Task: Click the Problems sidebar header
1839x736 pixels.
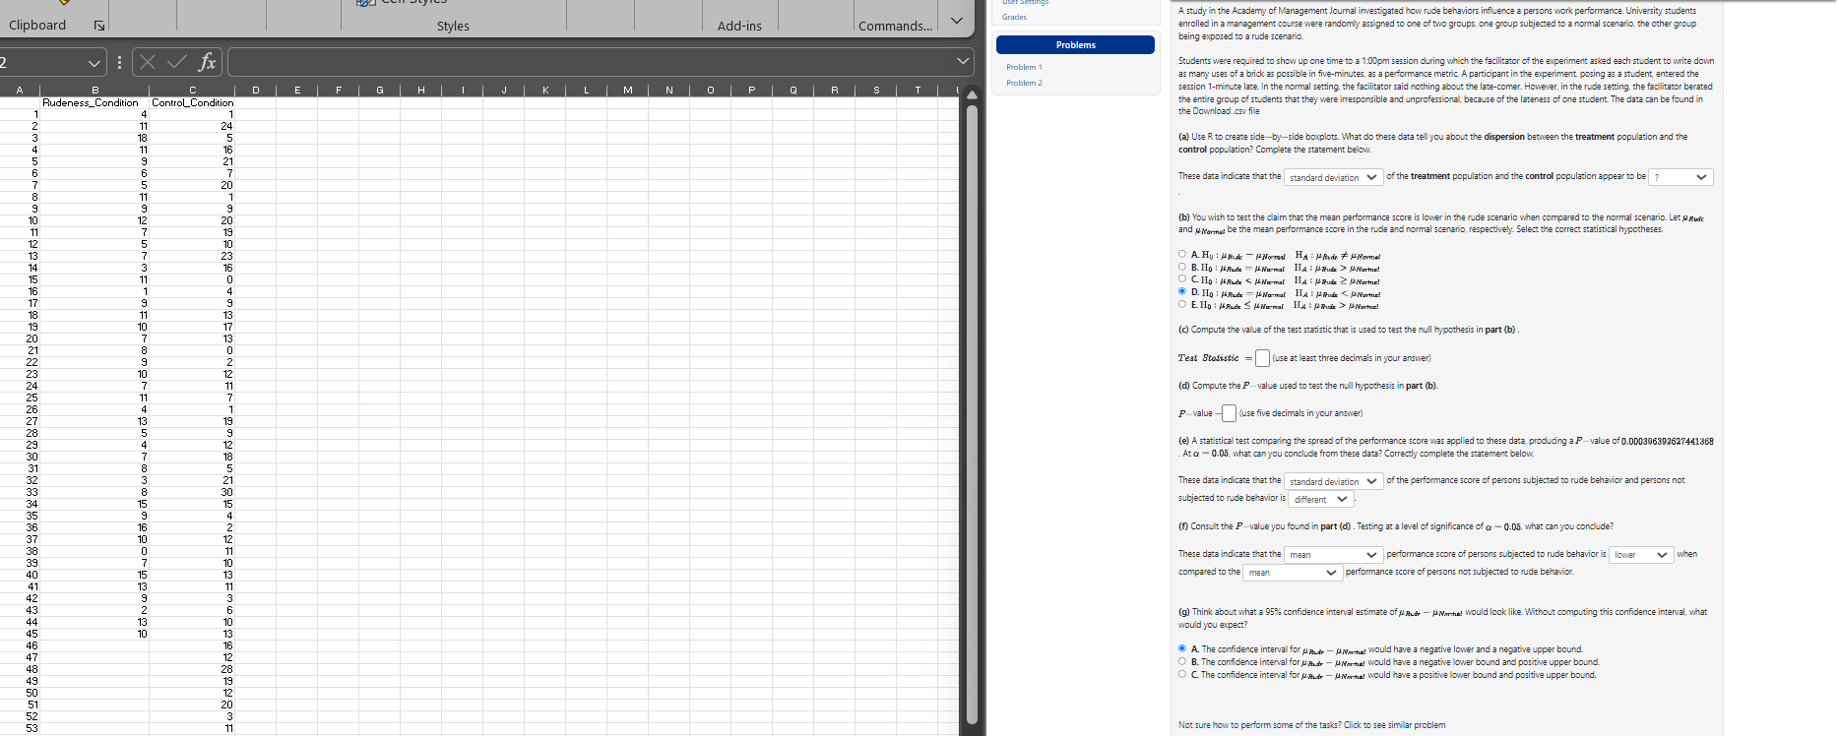Action: [x=1075, y=45]
